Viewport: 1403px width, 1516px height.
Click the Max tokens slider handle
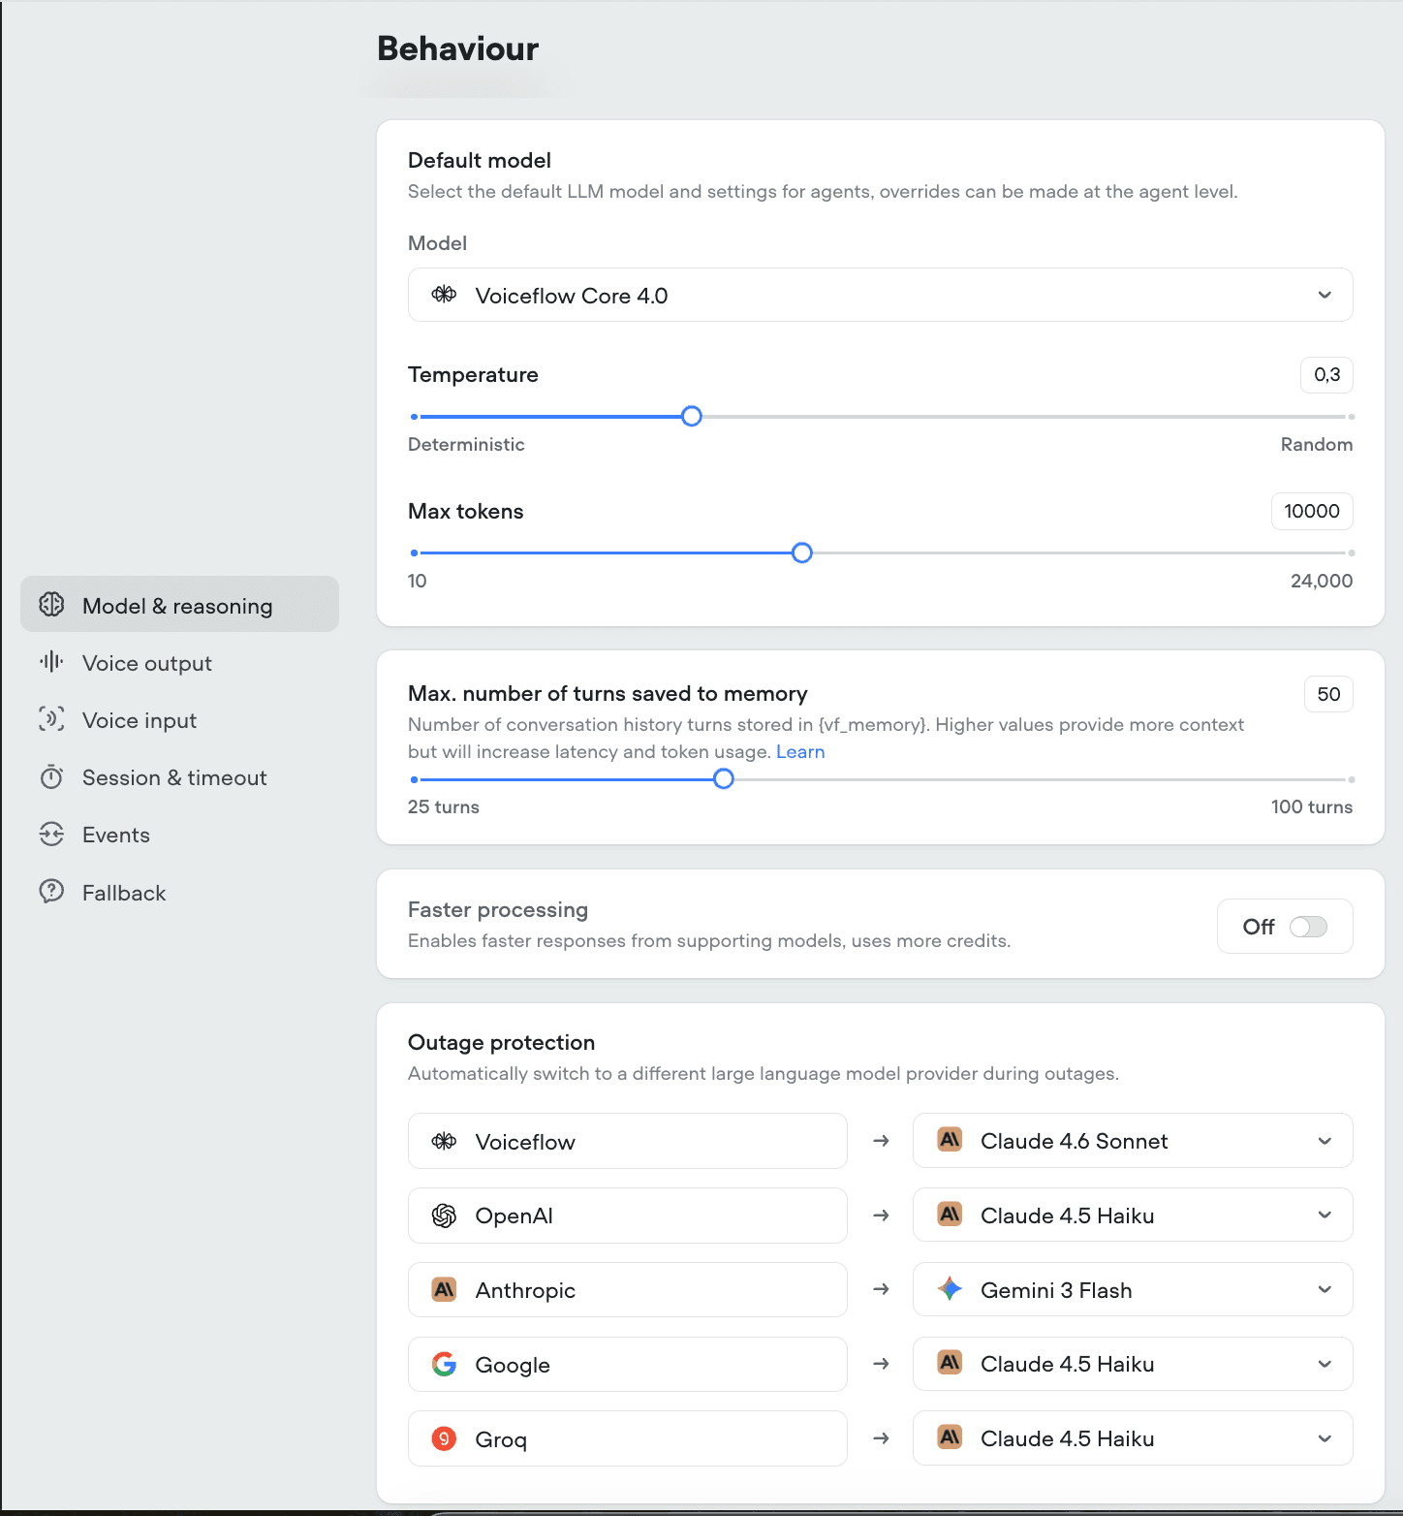801,553
